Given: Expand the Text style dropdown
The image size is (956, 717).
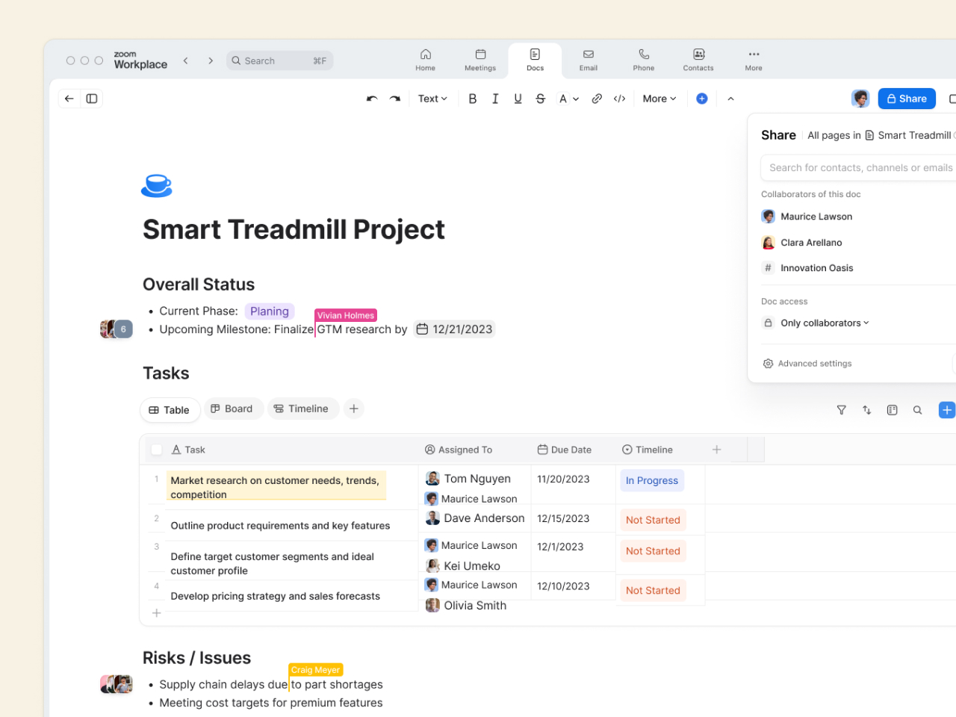Looking at the screenshot, I should click(x=432, y=99).
